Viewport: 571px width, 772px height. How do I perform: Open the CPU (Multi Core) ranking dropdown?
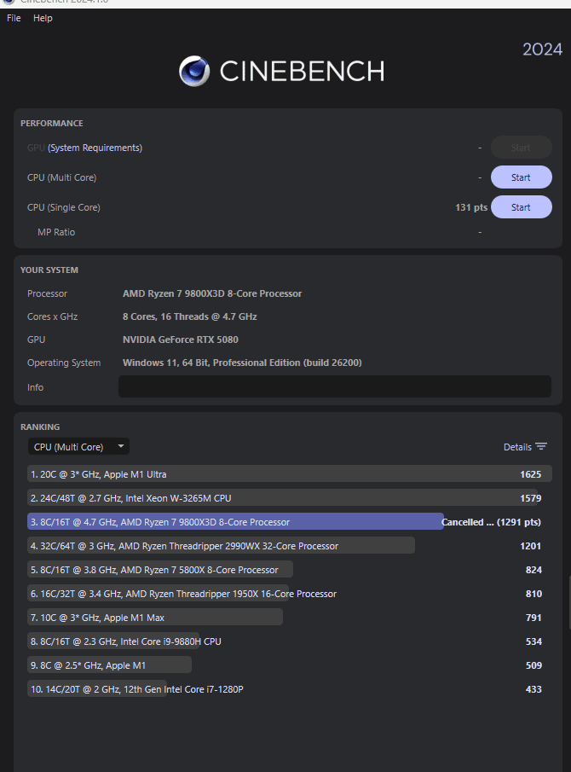coord(78,446)
